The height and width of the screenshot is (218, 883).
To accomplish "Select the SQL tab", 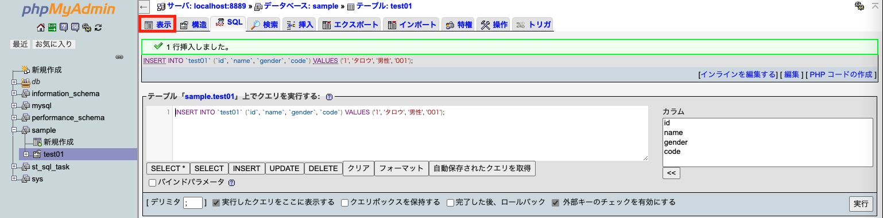I will click(229, 23).
